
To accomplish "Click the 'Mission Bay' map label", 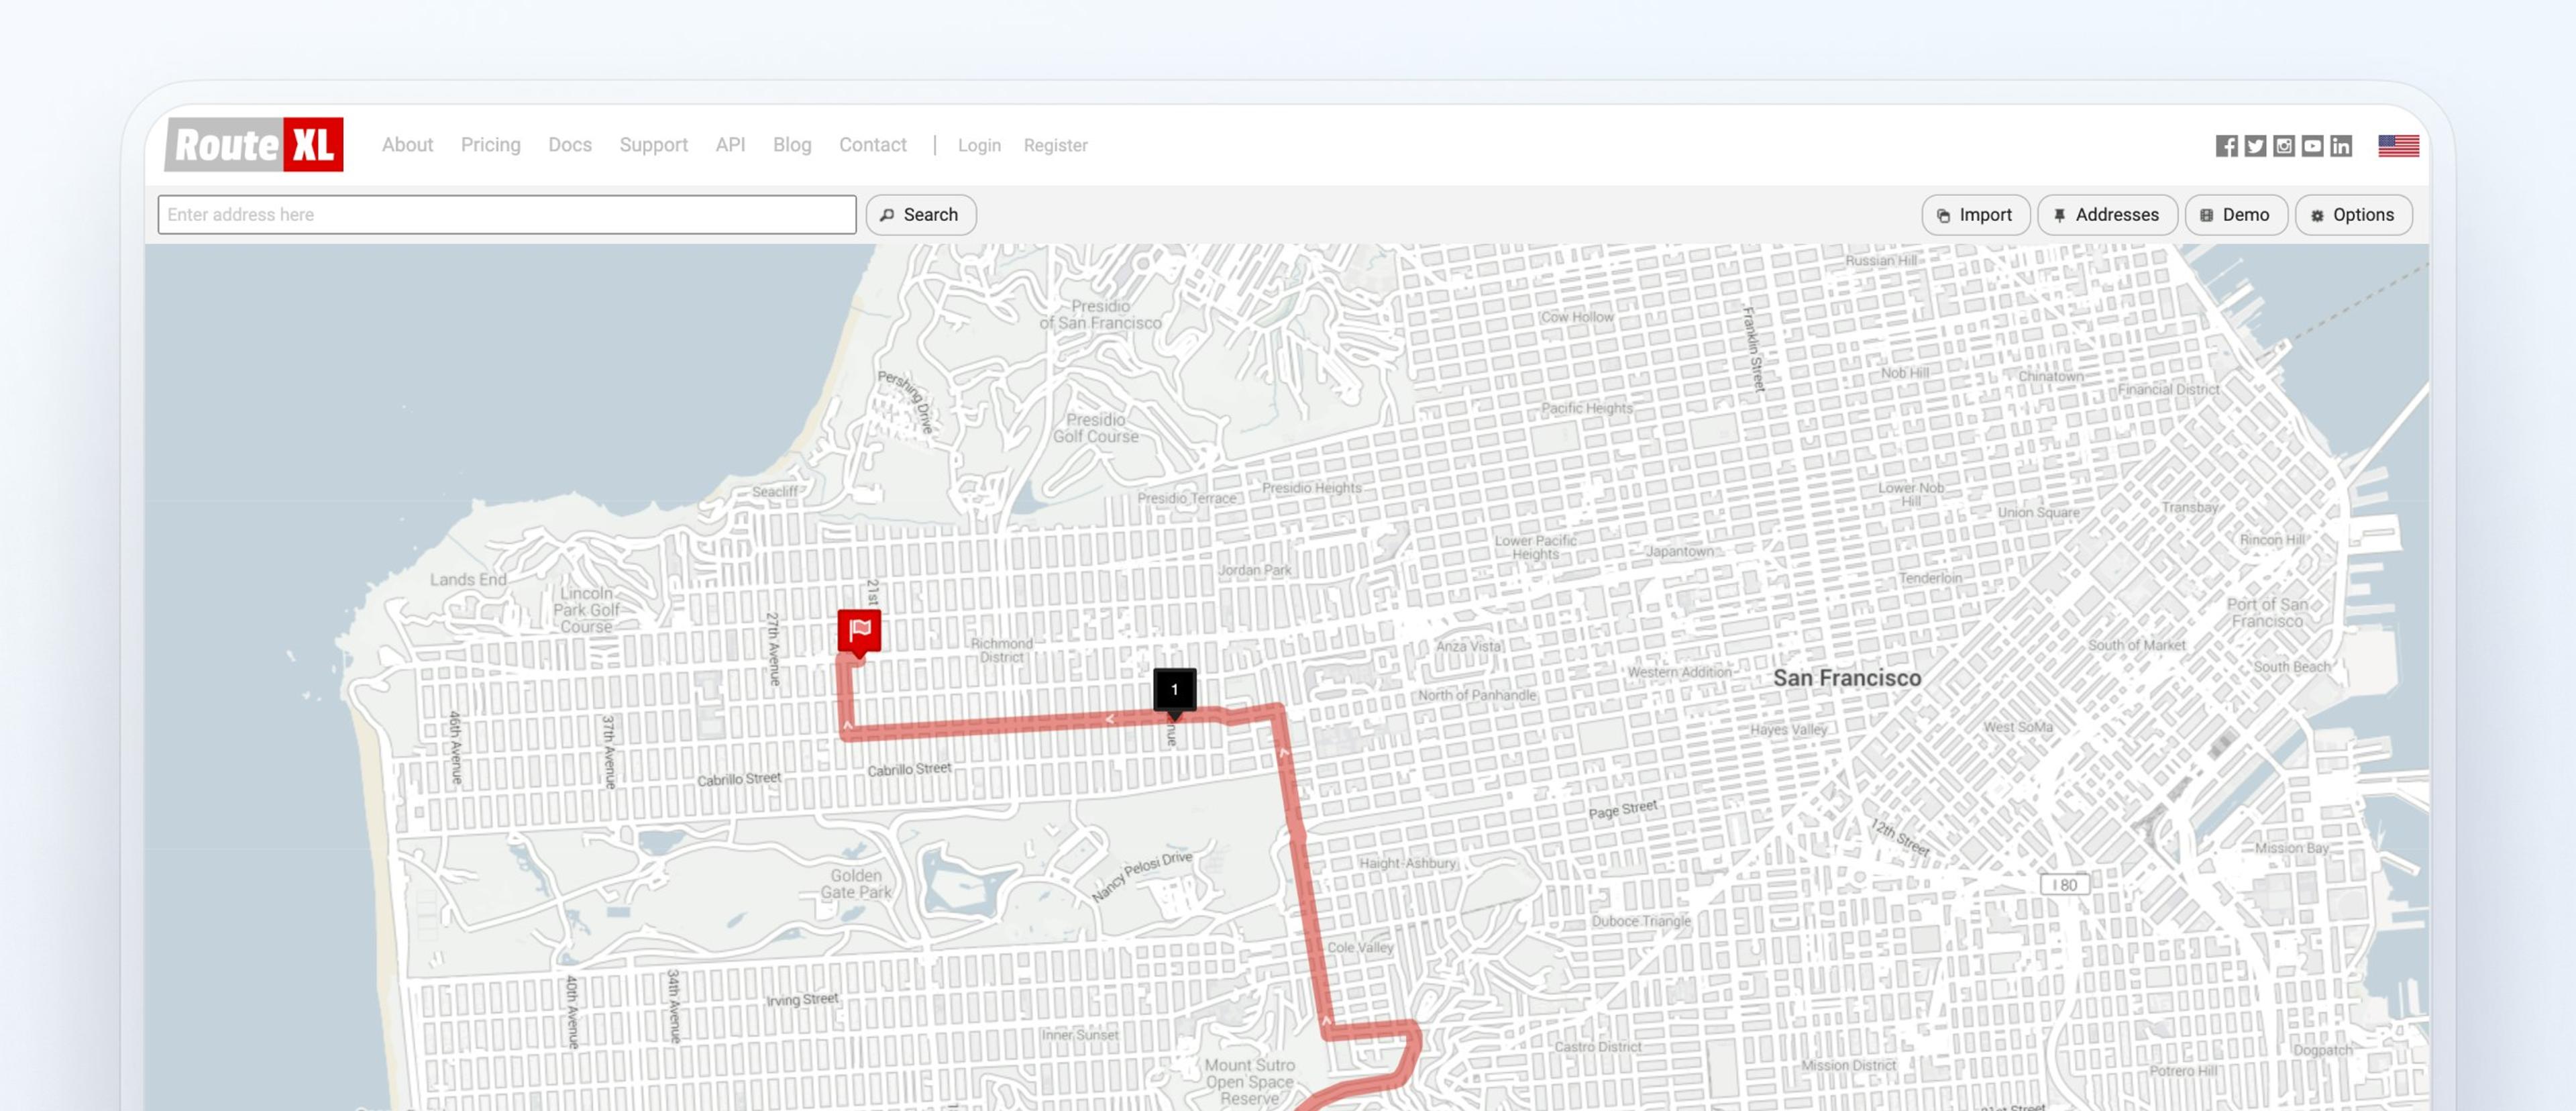I will click(2292, 848).
